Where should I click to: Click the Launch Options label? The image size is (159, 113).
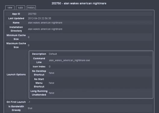pyautogui.click(x=16, y=74)
